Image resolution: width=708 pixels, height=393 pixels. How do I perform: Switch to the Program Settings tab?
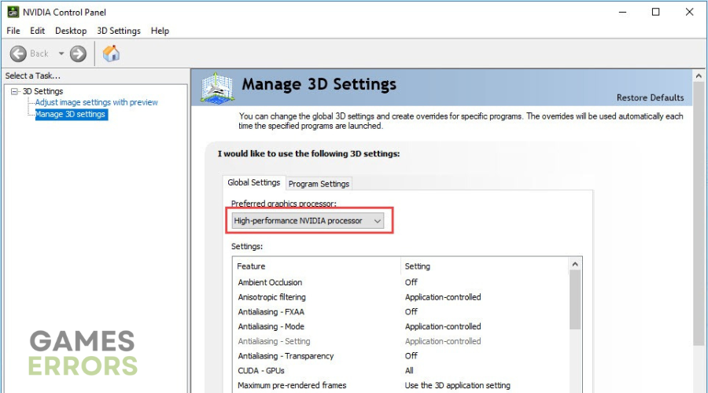point(319,184)
